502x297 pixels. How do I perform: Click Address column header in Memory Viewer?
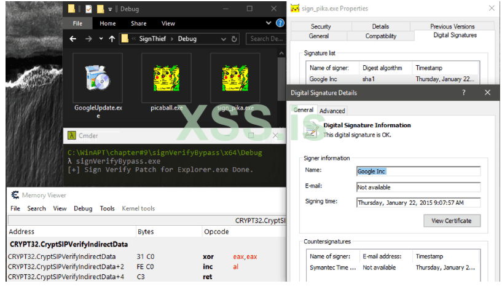pyautogui.click(x=72, y=232)
